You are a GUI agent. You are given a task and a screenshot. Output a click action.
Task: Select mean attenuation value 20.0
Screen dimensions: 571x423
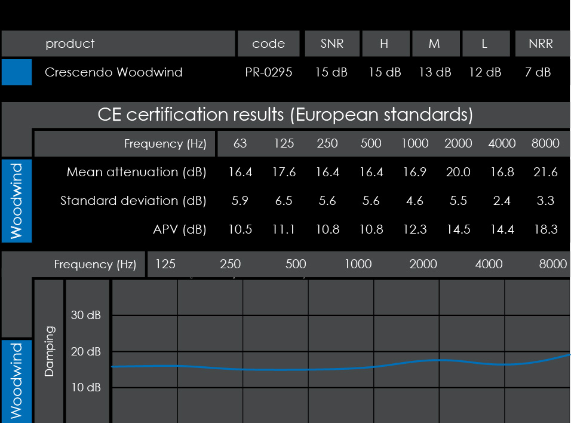(x=458, y=172)
